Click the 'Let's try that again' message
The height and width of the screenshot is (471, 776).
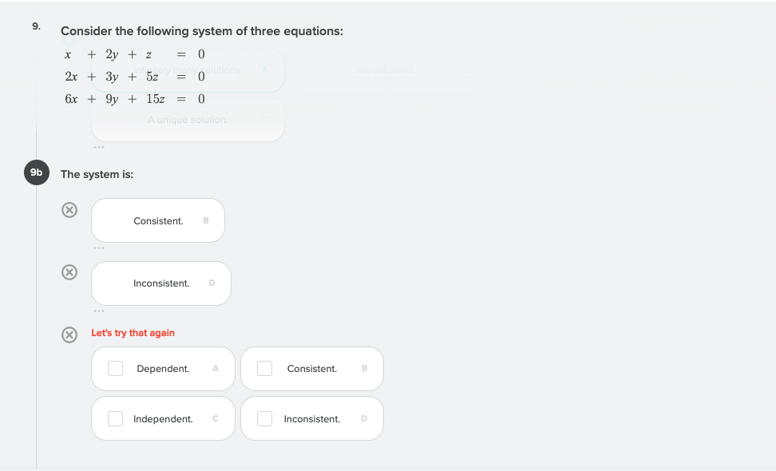click(x=133, y=332)
